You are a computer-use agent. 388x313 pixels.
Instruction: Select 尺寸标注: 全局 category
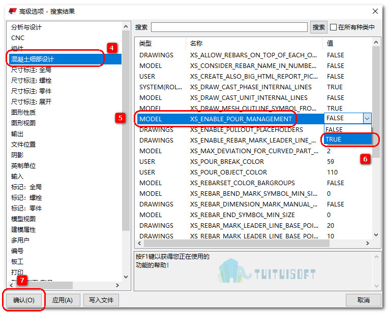[x=31, y=70]
